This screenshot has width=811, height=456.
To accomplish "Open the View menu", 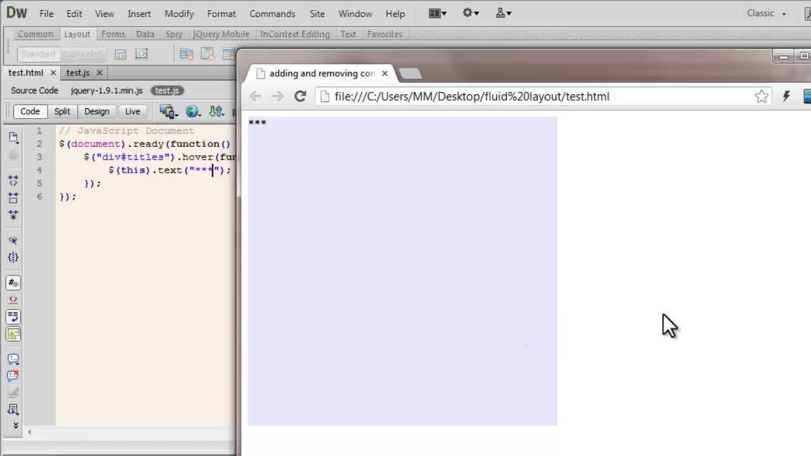I will [x=105, y=13].
